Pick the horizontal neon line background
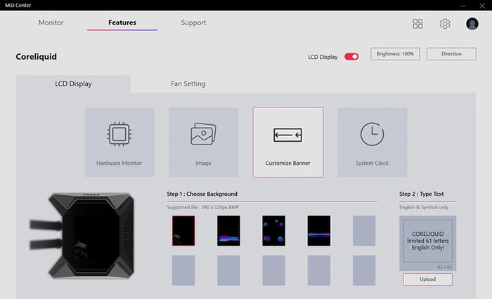Viewport: 492px width, 299px height. [x=318, y=231]
